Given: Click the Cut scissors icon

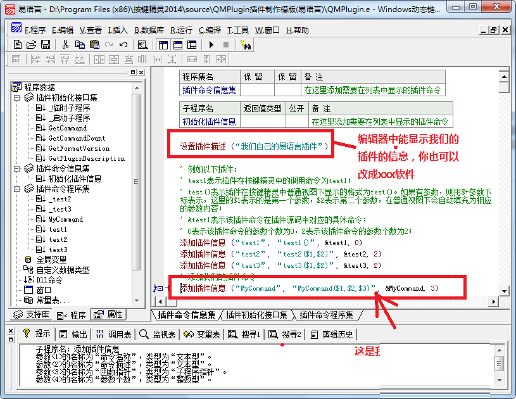Looking at the screenshot, I should coord(65,44).
